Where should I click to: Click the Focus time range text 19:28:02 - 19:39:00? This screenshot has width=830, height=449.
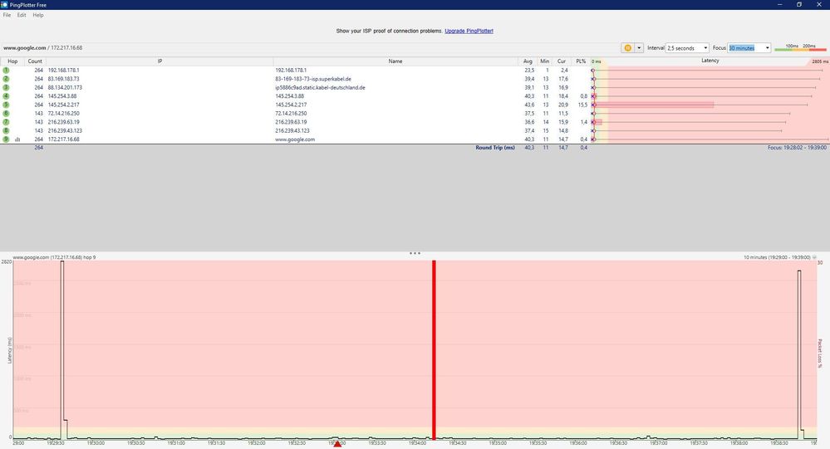[797, 148]
